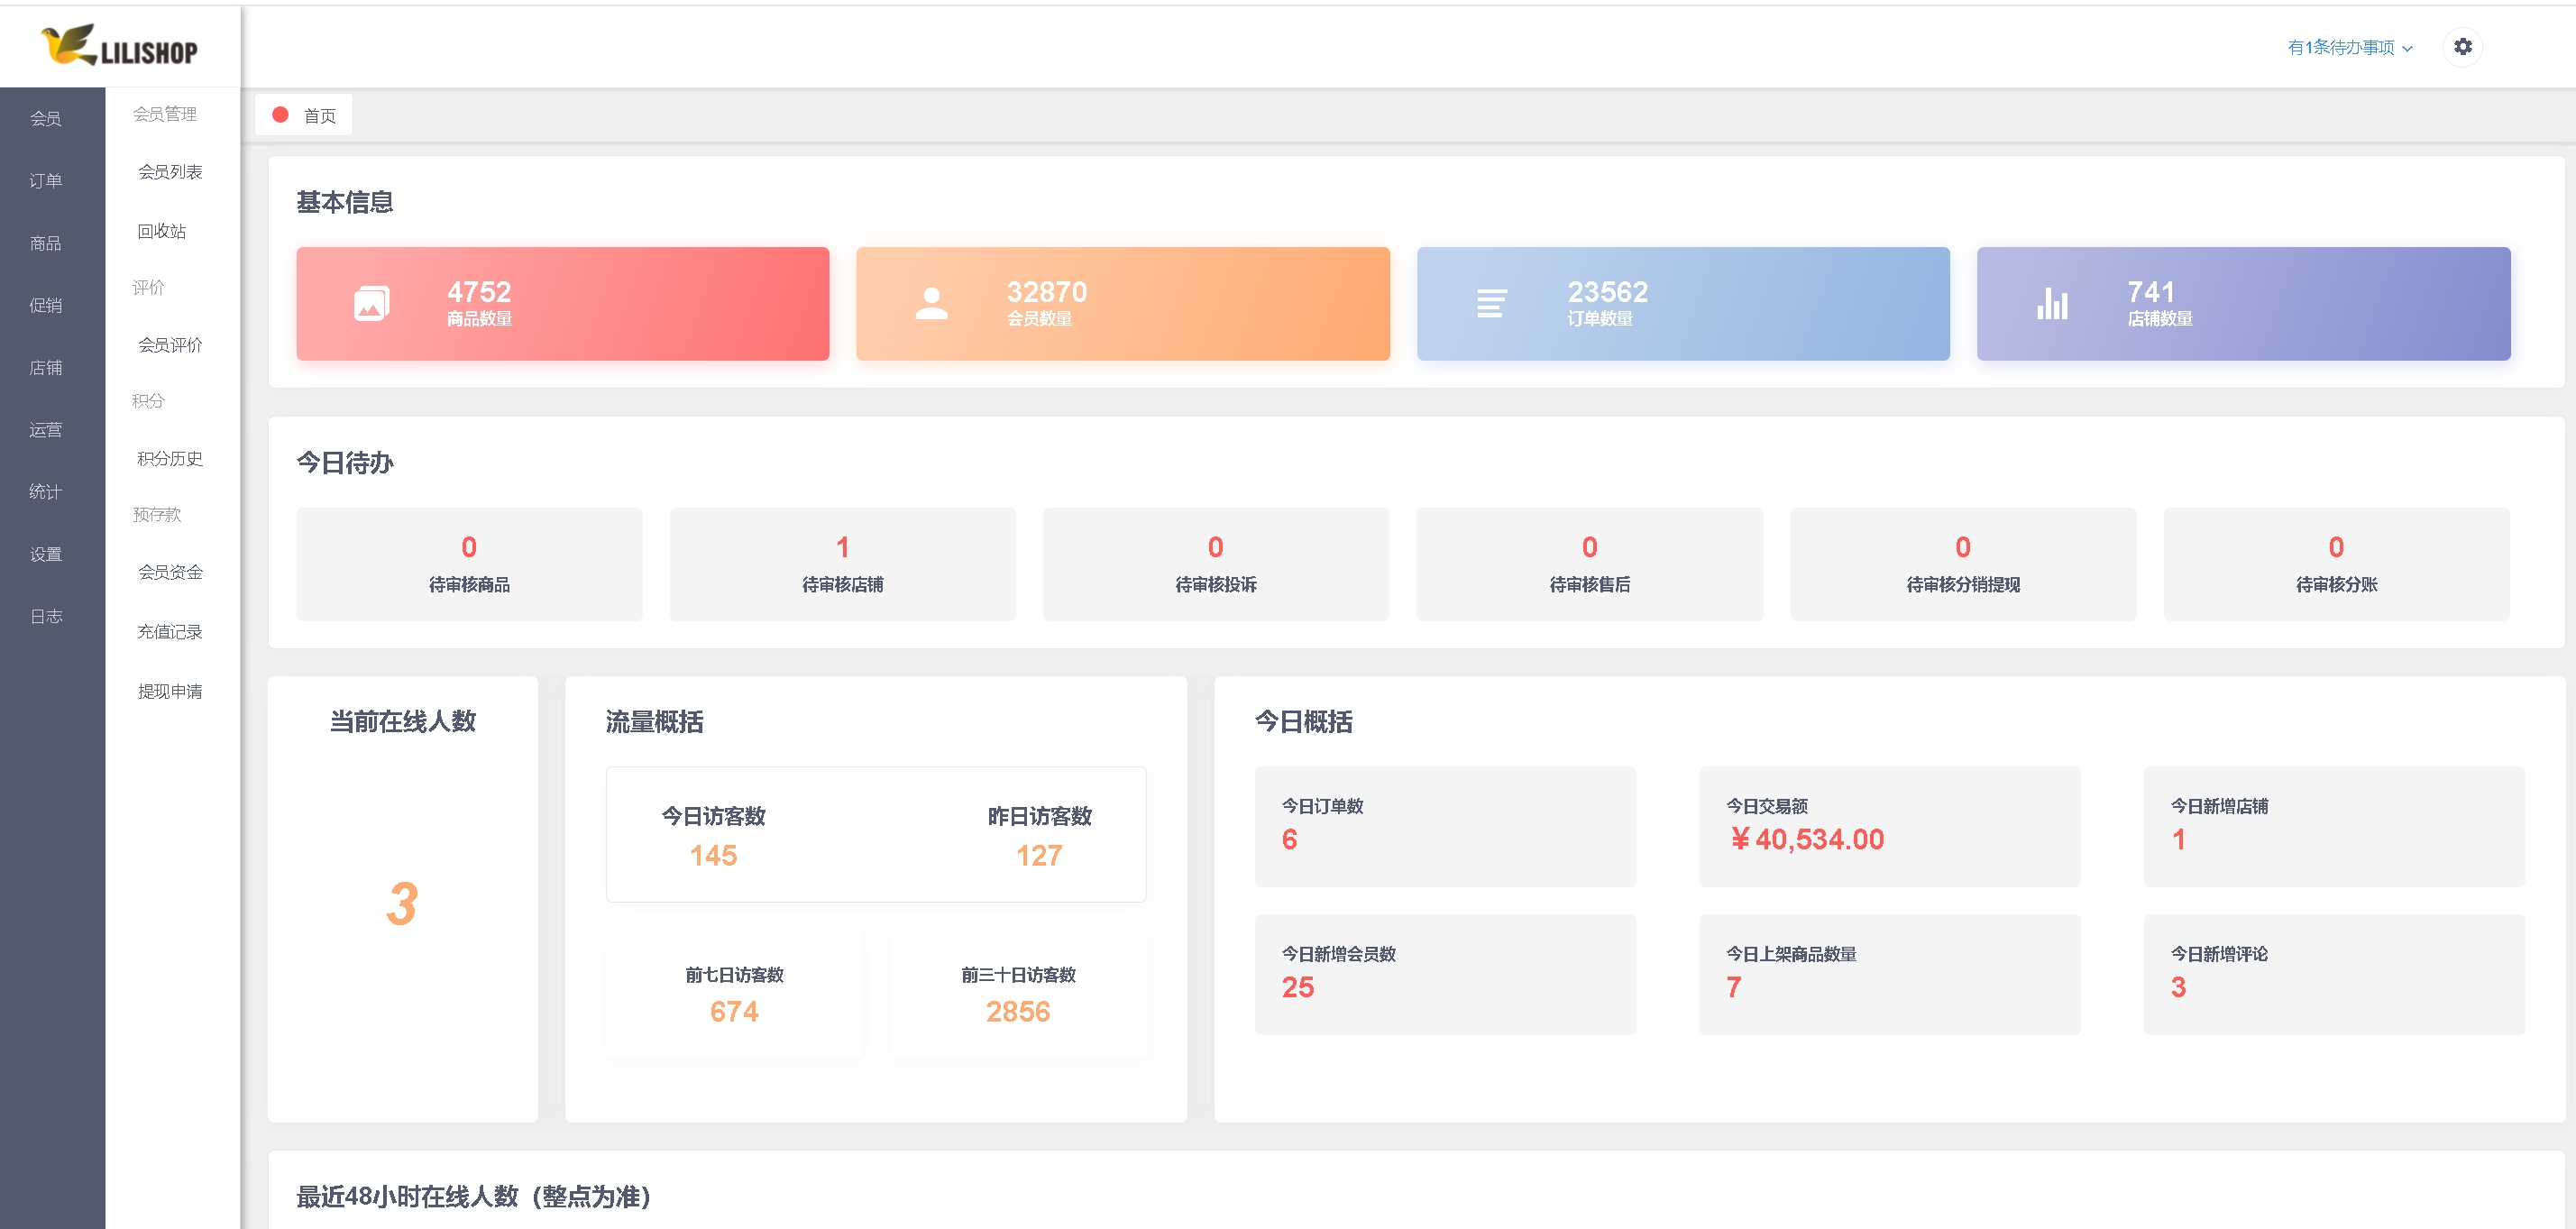The image size is (2576, 1229).
Task: Click the 今日新增店铺 card
Action: (2334, 826)
